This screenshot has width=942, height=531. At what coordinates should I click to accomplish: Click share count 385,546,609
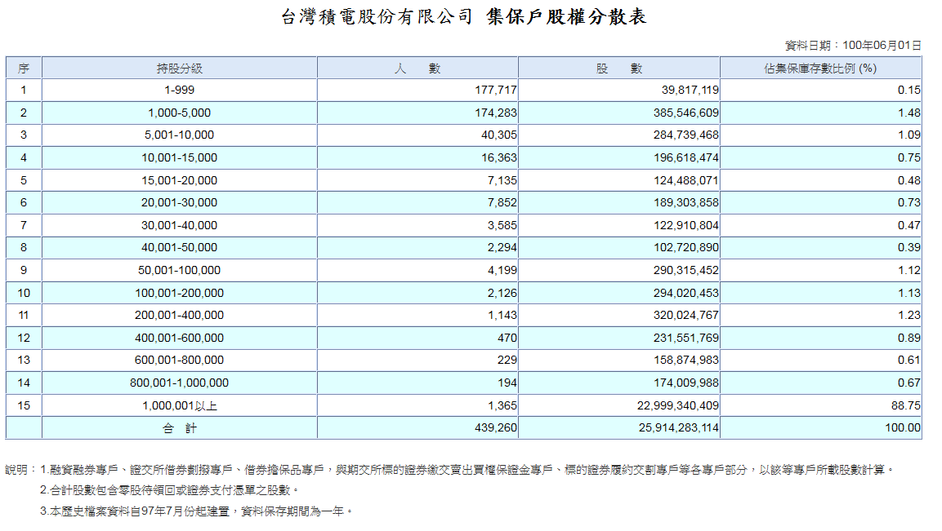(x=686, y=113)
